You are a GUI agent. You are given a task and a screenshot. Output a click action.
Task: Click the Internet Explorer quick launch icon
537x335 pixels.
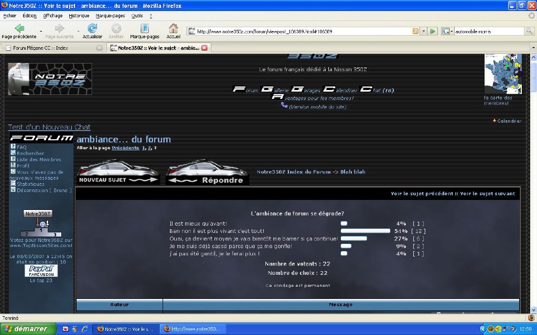pos(84,329)
